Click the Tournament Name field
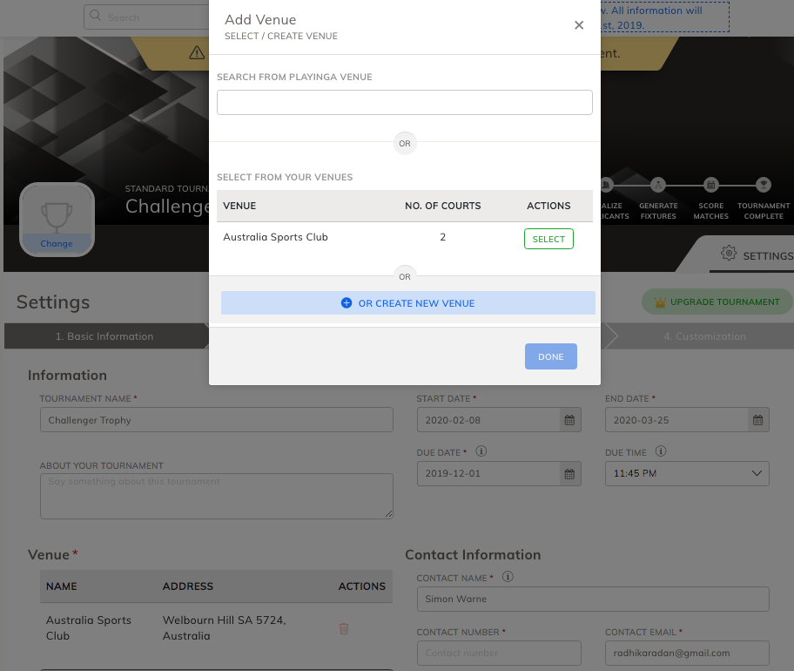This screenshot has width=794, height=671. click(x=217, y=420)
